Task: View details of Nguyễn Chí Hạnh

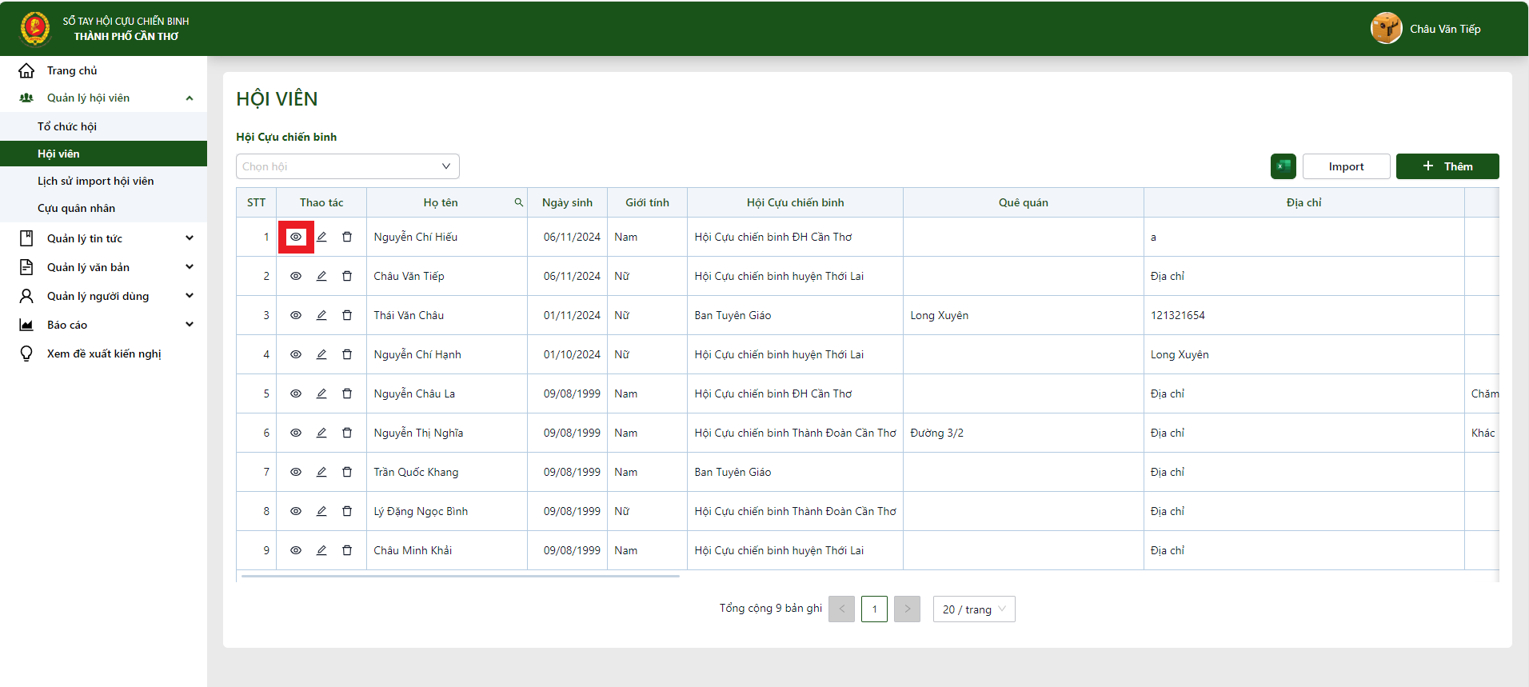Action: pos(296,354)
